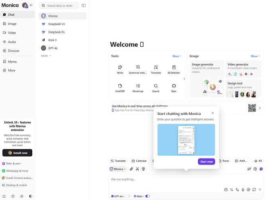Show next page of tools chevron
Image resolution: width=279 pixels, height=200 pixels.
[x=184, y=79]
